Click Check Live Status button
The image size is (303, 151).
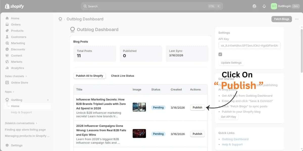(x=122, y=76)
